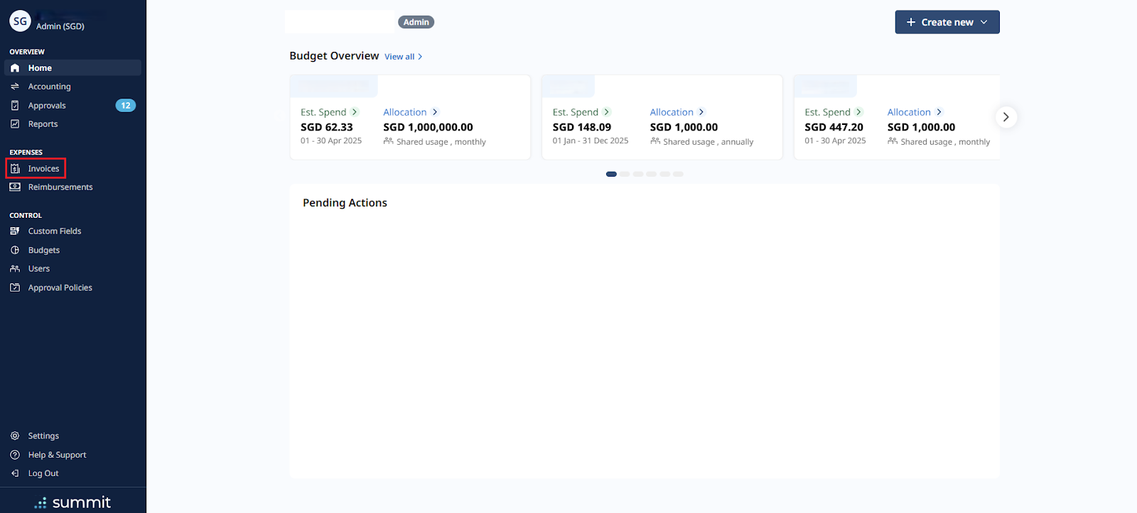Click the Reimbursements cash icon
Screen dimensions: 1137x513
15,187
